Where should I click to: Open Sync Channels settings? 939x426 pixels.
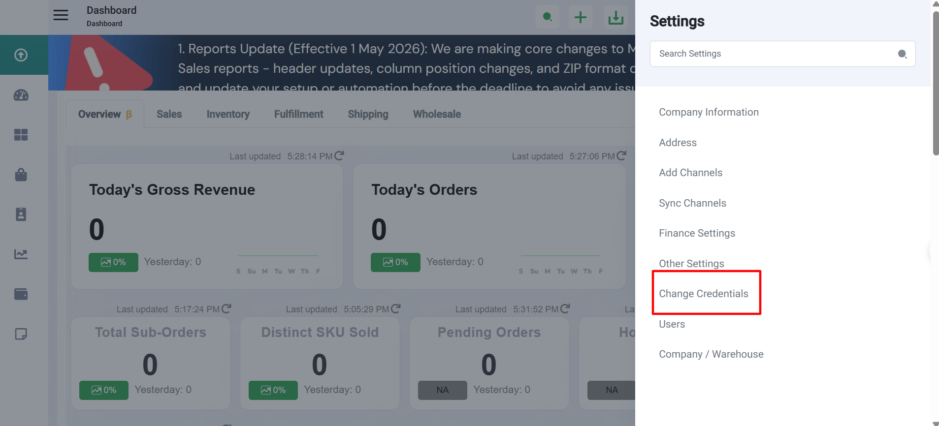(692, 203)
